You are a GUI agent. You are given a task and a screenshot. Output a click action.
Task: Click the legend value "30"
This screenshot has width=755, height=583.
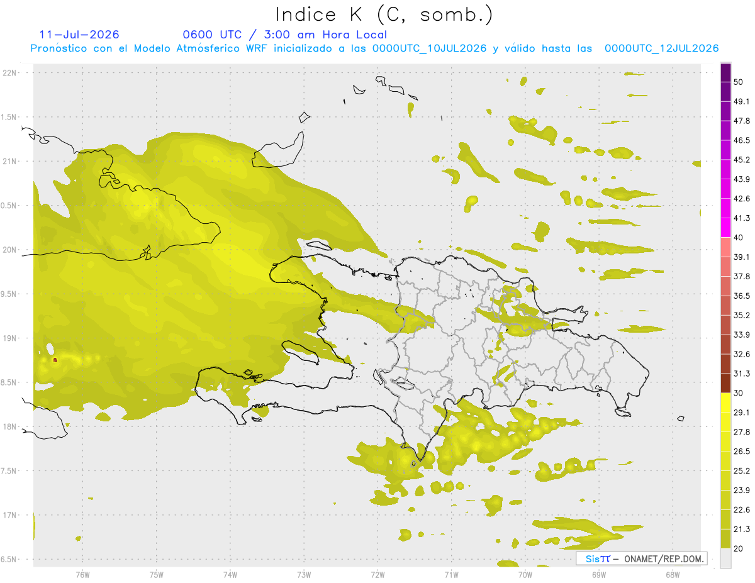click(x=739, y=393)
